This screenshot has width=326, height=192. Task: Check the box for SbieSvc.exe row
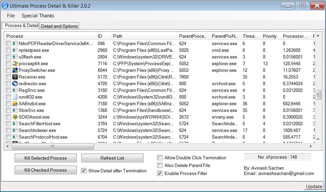(x=8, y=110)
